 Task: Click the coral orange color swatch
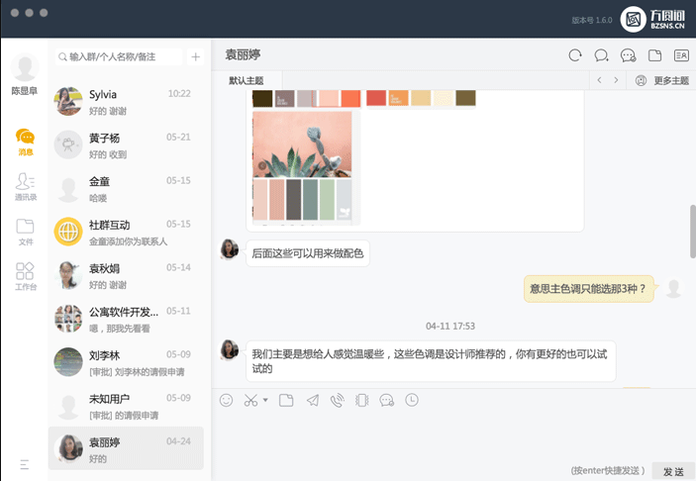350,98
